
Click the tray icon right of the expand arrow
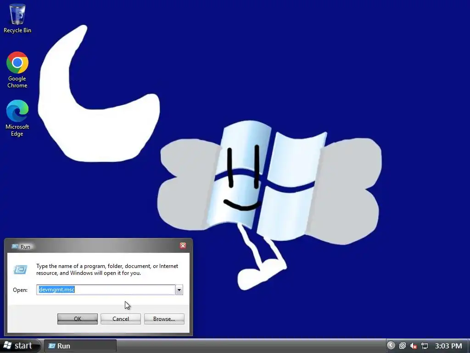402,346
